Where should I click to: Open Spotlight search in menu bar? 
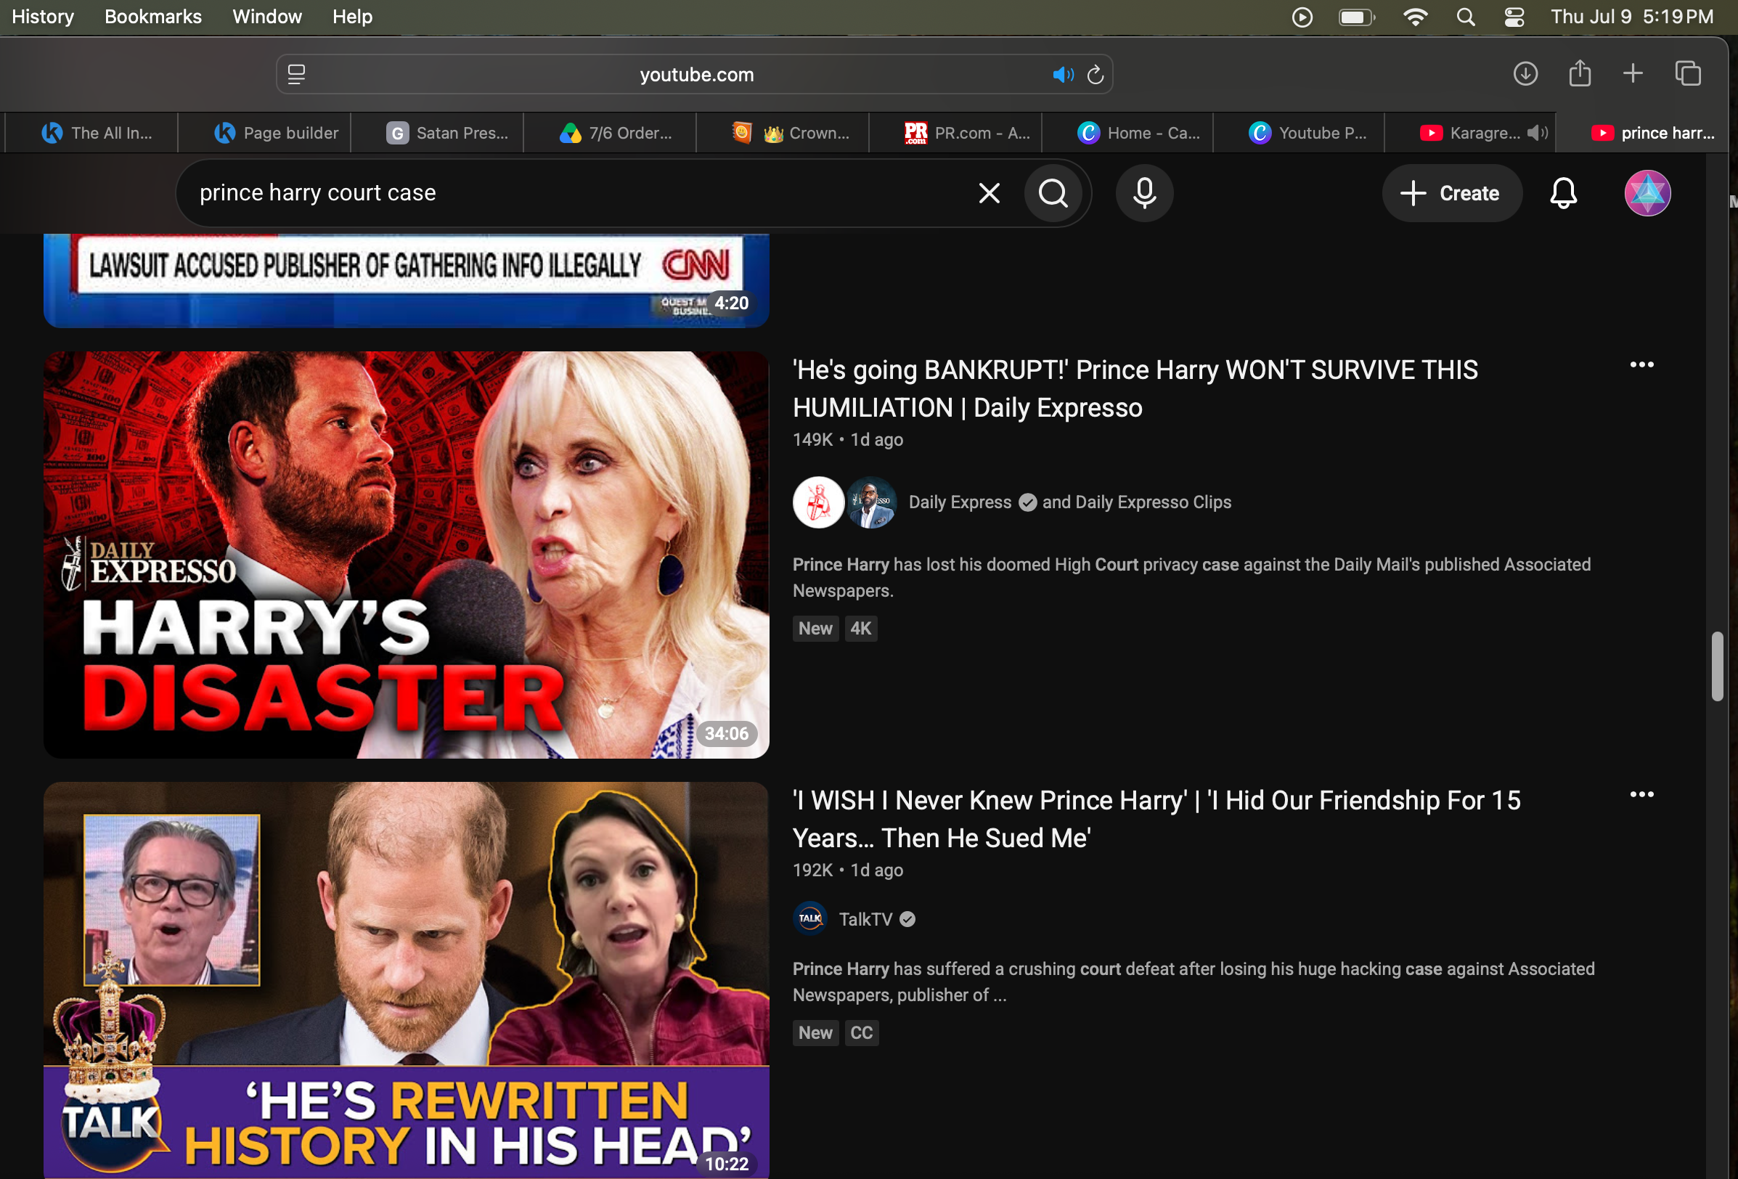click(x=1466, y=17)
